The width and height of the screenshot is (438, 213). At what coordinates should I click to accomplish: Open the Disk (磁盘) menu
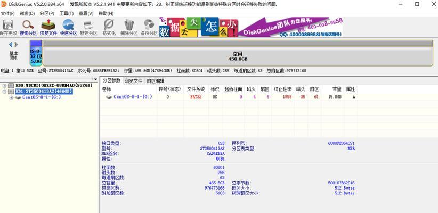point(27,13)
